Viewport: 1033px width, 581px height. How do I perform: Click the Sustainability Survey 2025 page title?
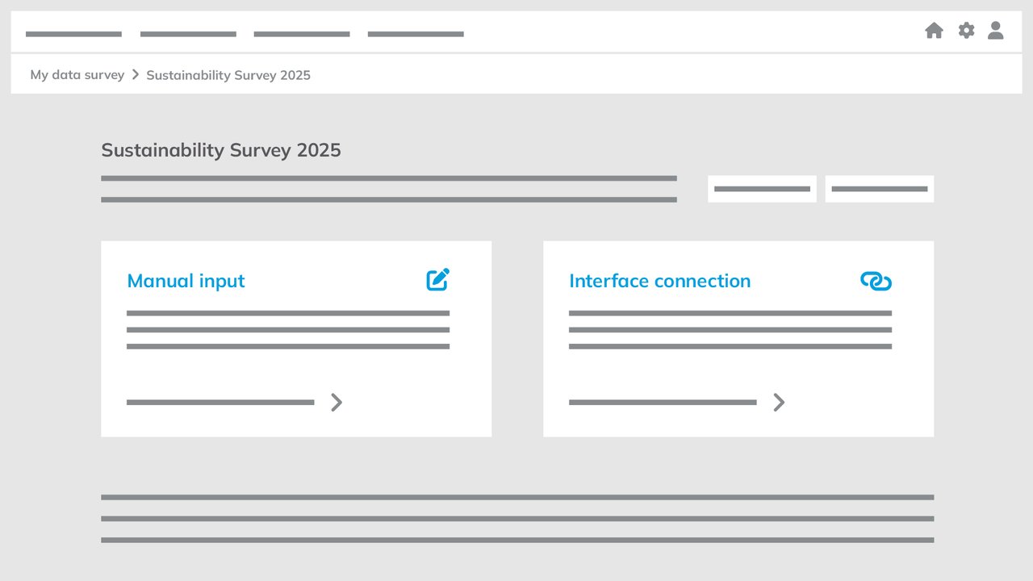click(220, 150)
